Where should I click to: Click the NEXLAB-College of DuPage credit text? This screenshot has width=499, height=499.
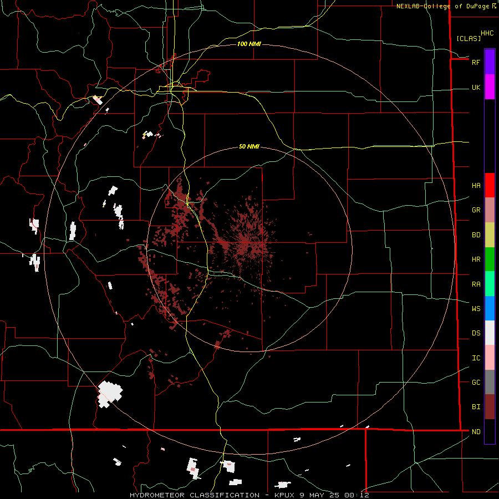point(446,6)
